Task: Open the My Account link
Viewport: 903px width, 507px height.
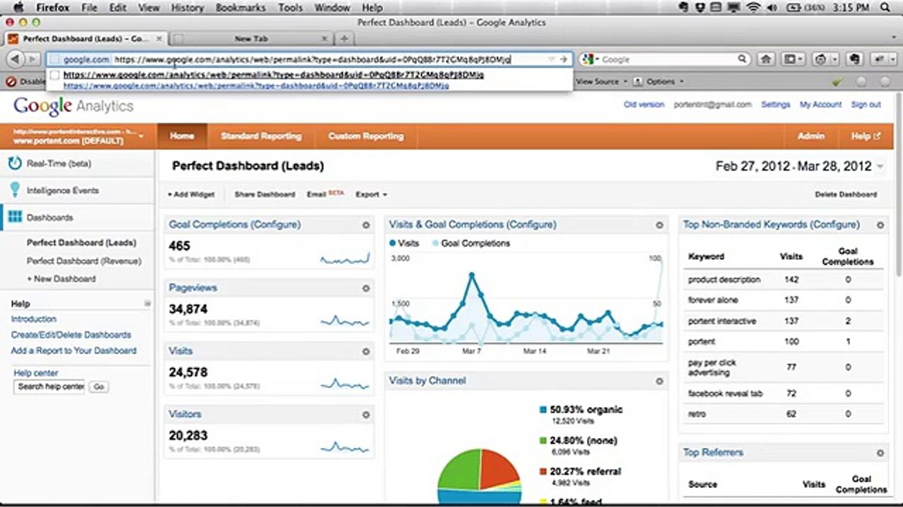Action: point(820,105)
